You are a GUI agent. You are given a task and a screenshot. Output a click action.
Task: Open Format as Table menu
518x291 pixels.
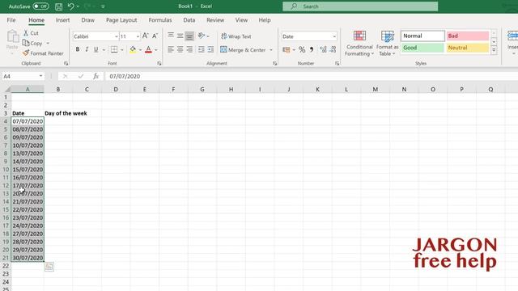click(387, 43)
